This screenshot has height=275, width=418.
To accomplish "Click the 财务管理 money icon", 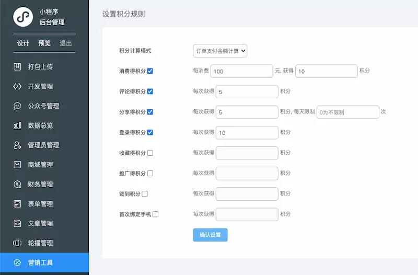I will tap(17, 184).
